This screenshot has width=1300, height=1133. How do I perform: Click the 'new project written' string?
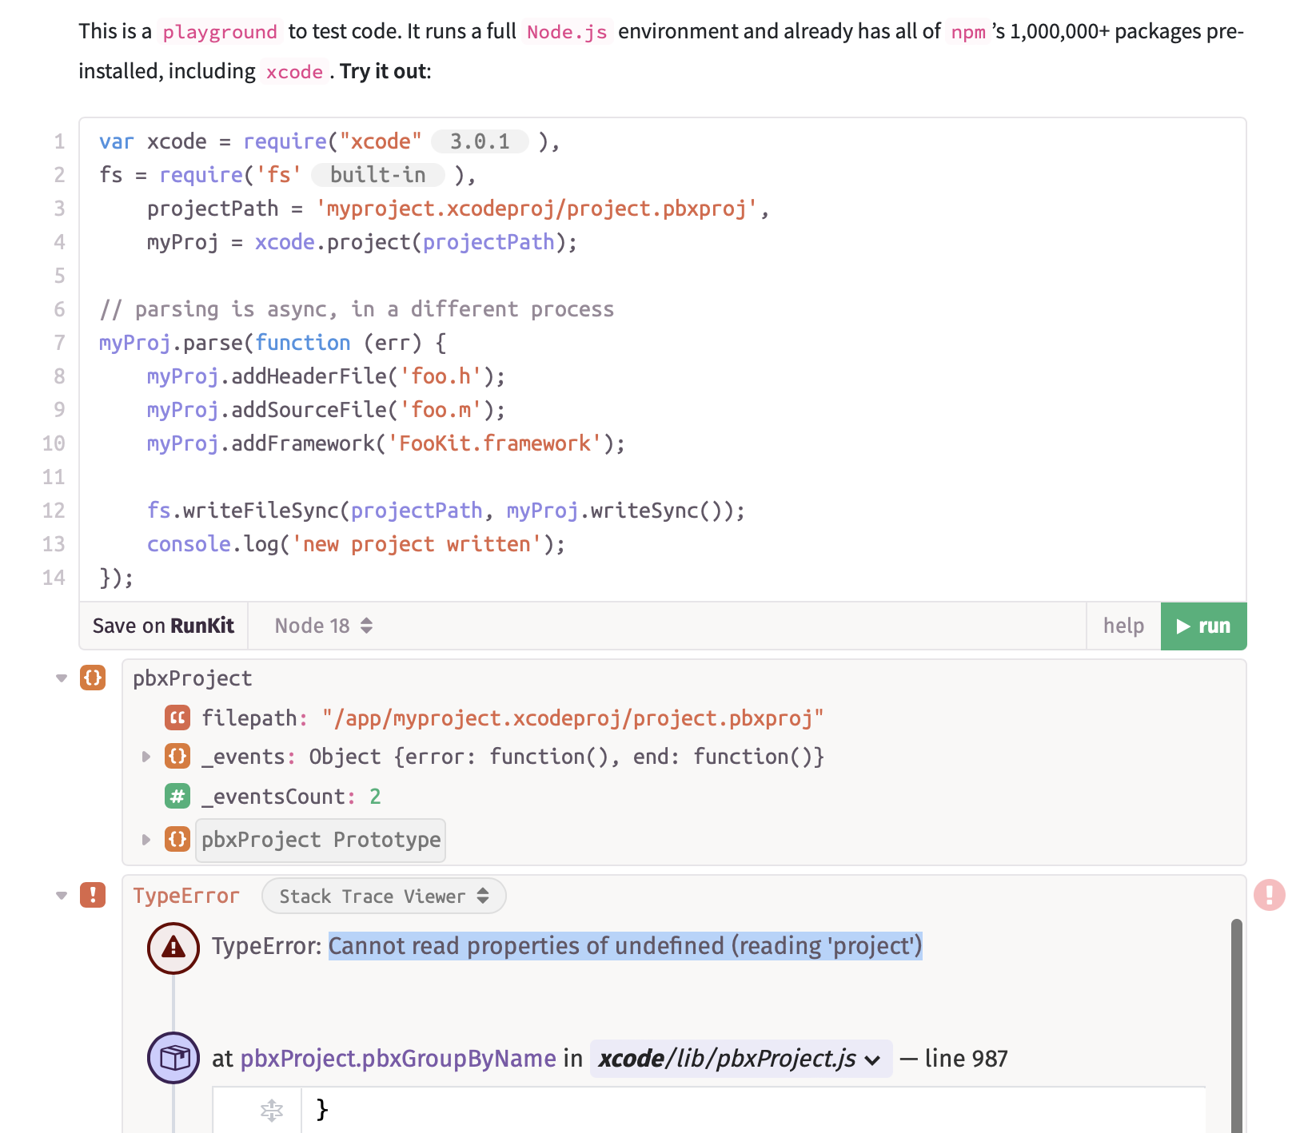(417, 544)
